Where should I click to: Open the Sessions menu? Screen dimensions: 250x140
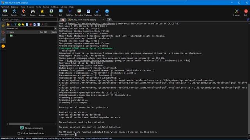(15, 7)
